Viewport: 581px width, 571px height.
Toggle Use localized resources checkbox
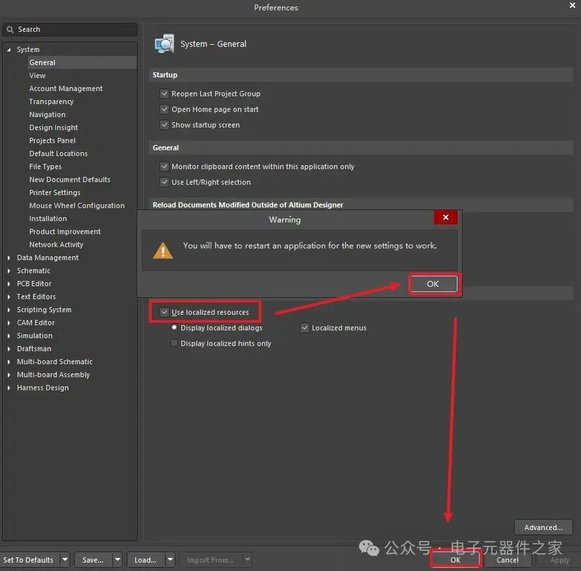click(164, 312)
